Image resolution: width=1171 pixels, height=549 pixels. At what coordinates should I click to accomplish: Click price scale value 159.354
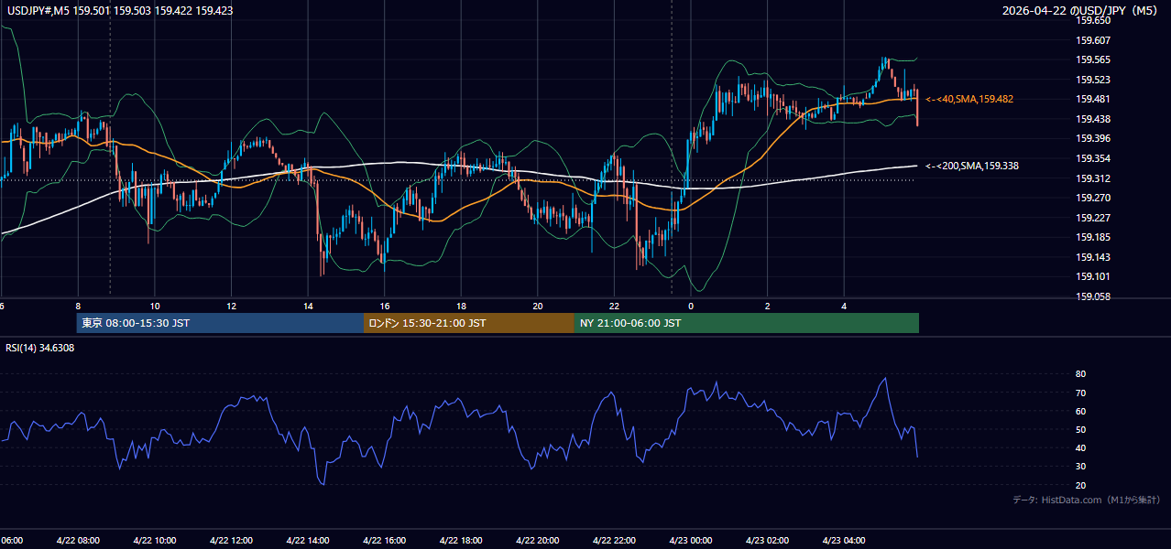(1093, 158)
